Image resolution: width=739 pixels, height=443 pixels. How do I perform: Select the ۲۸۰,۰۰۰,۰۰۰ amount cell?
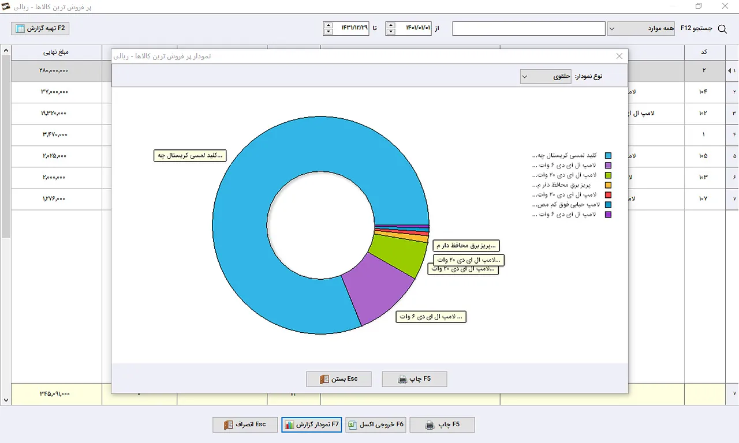point(56,70)
